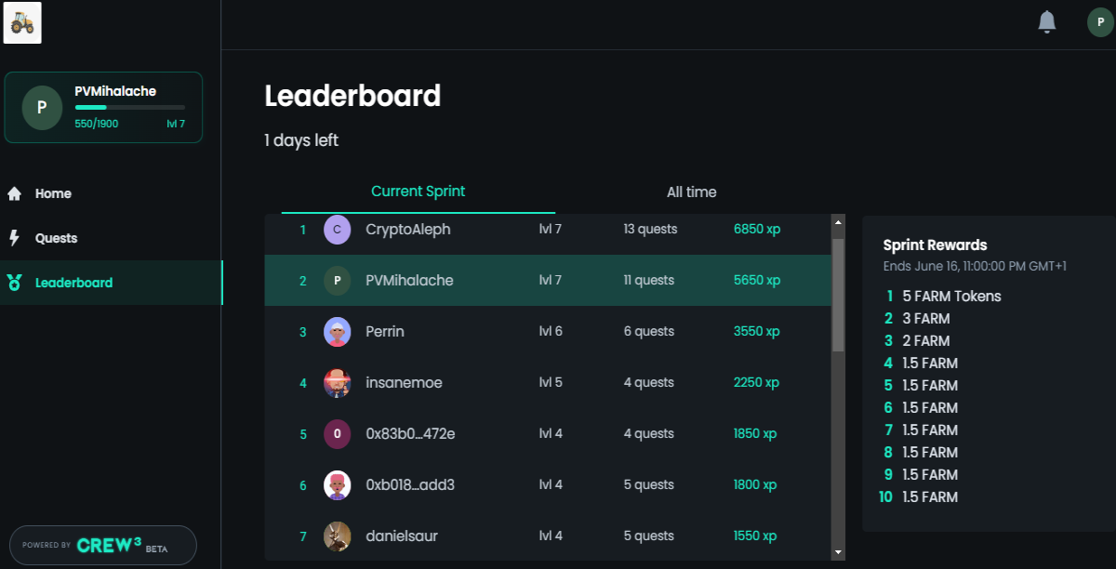Open the top-right profile avatar
The height and width of the screenshot is (569, 1116).
click(x=1101, y=22)
